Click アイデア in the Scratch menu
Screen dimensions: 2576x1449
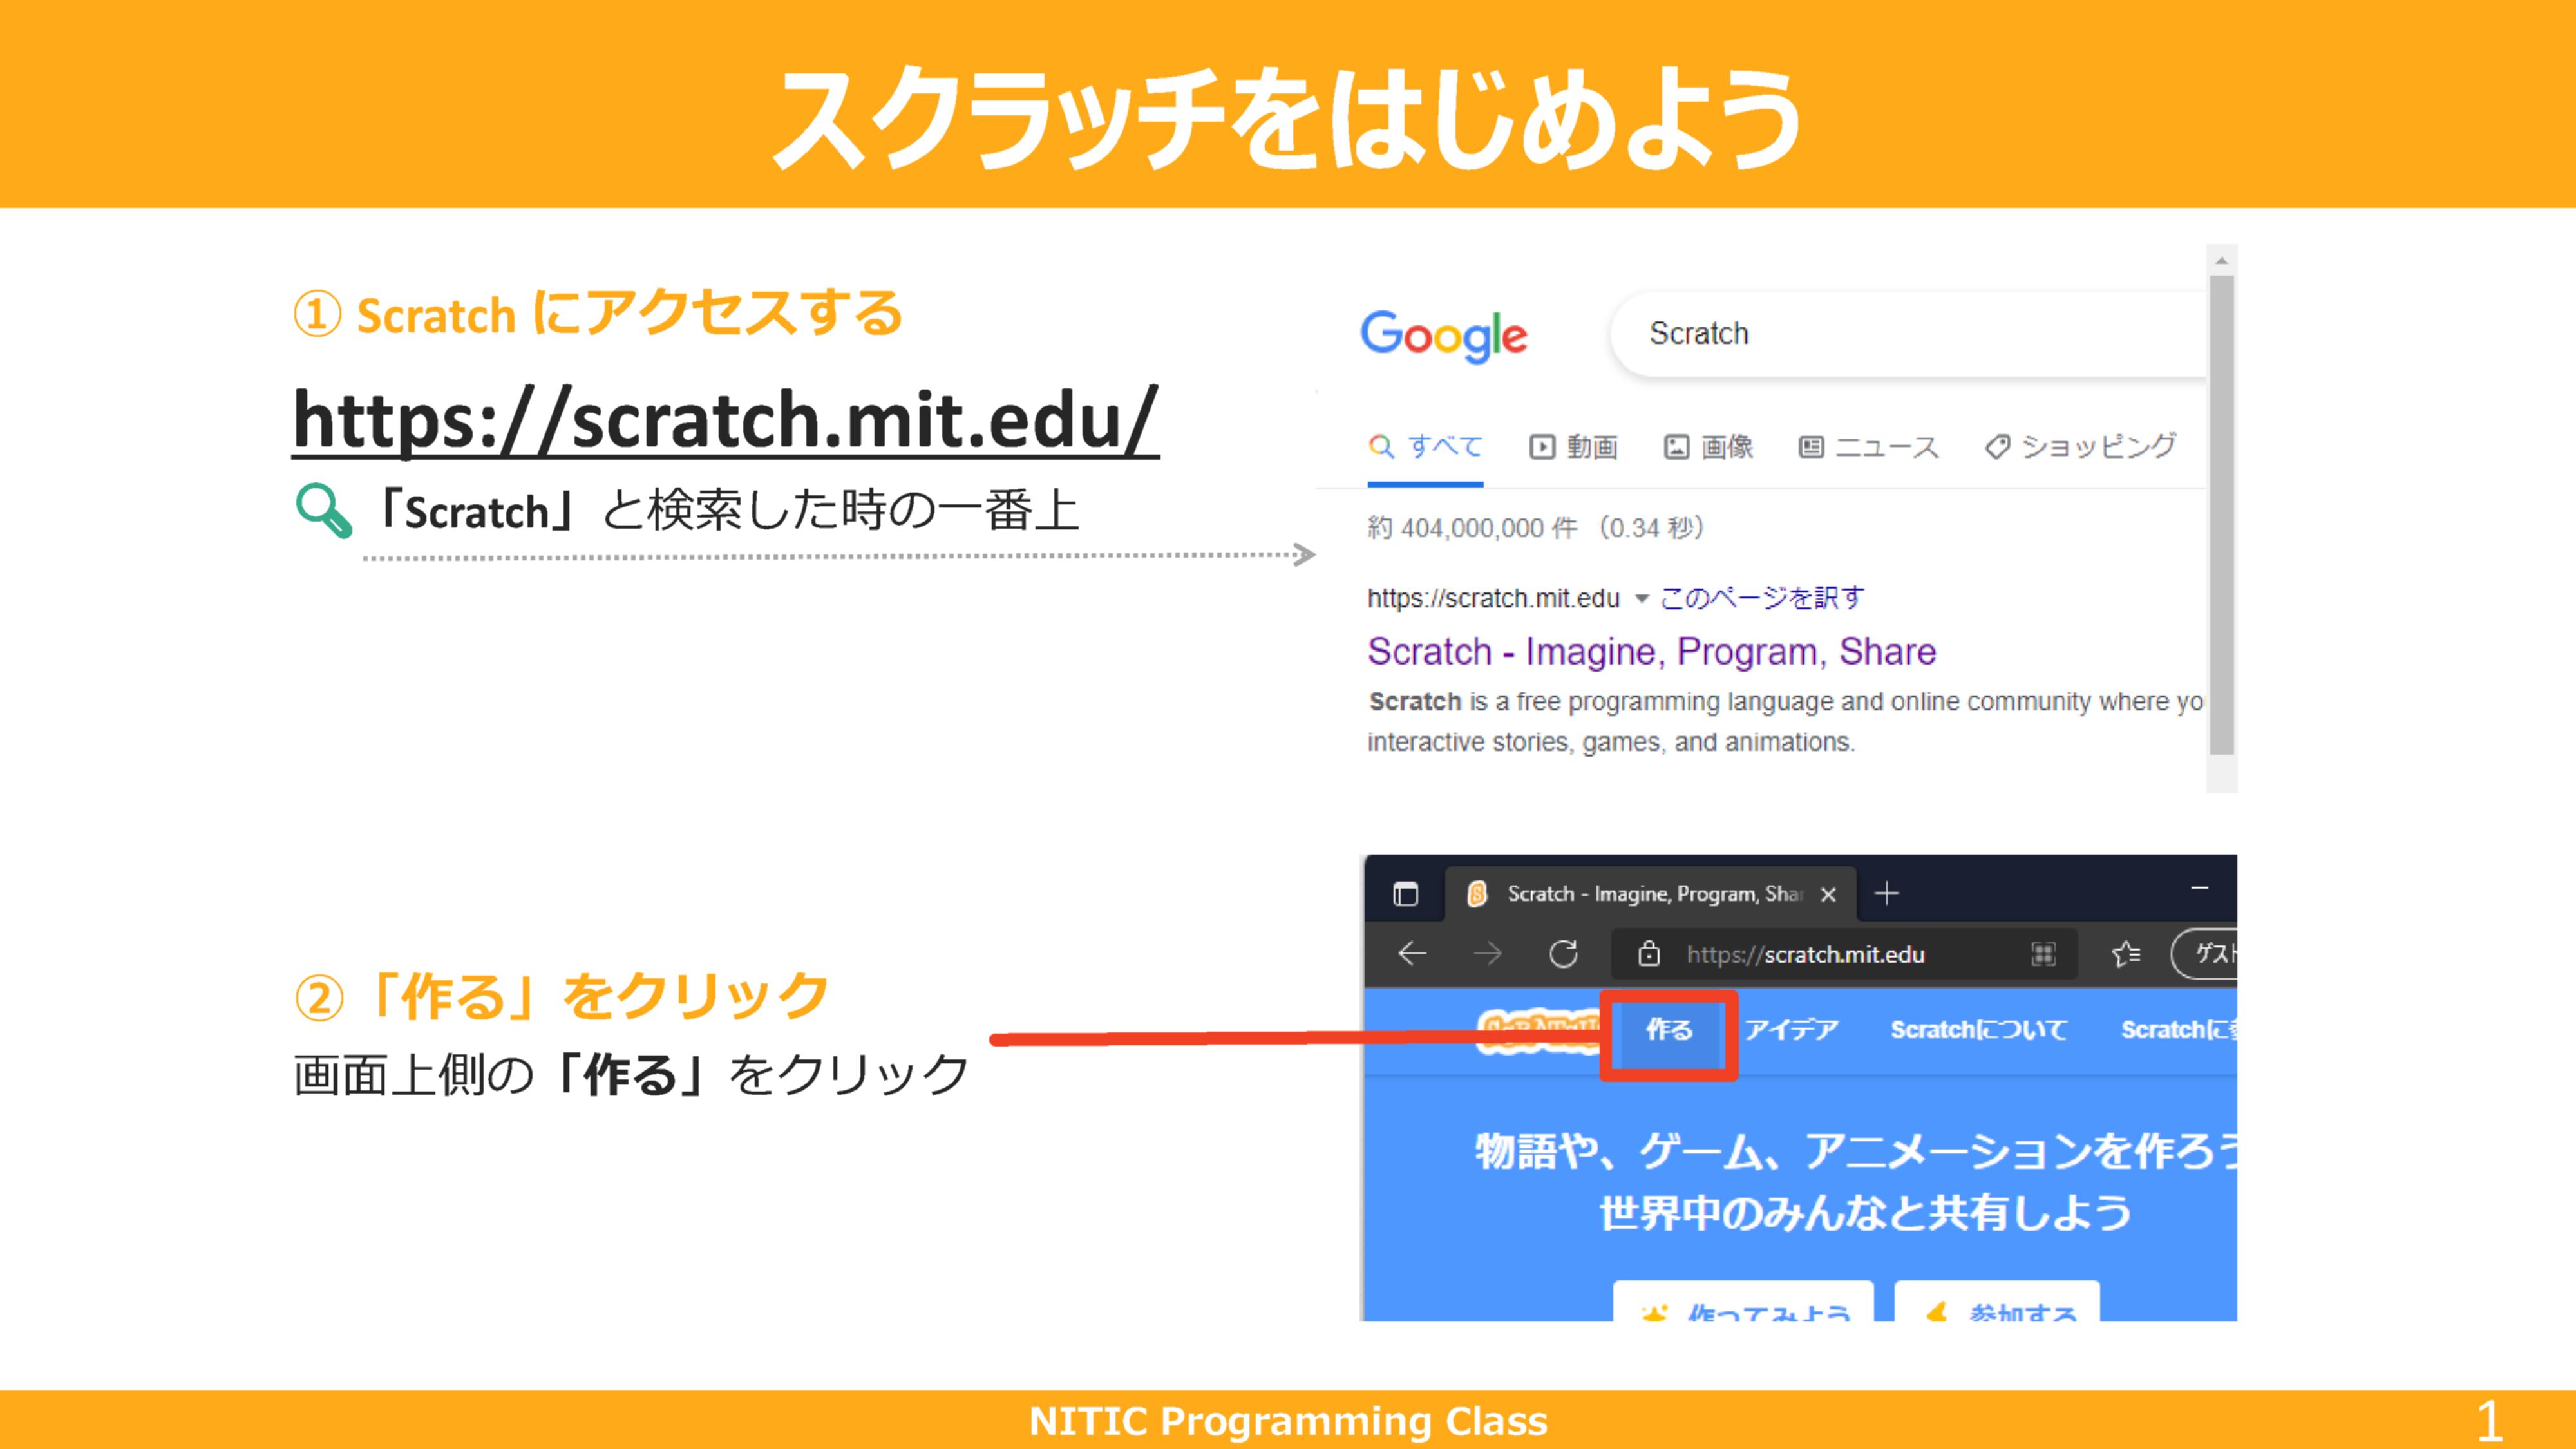[1791, 1029]
